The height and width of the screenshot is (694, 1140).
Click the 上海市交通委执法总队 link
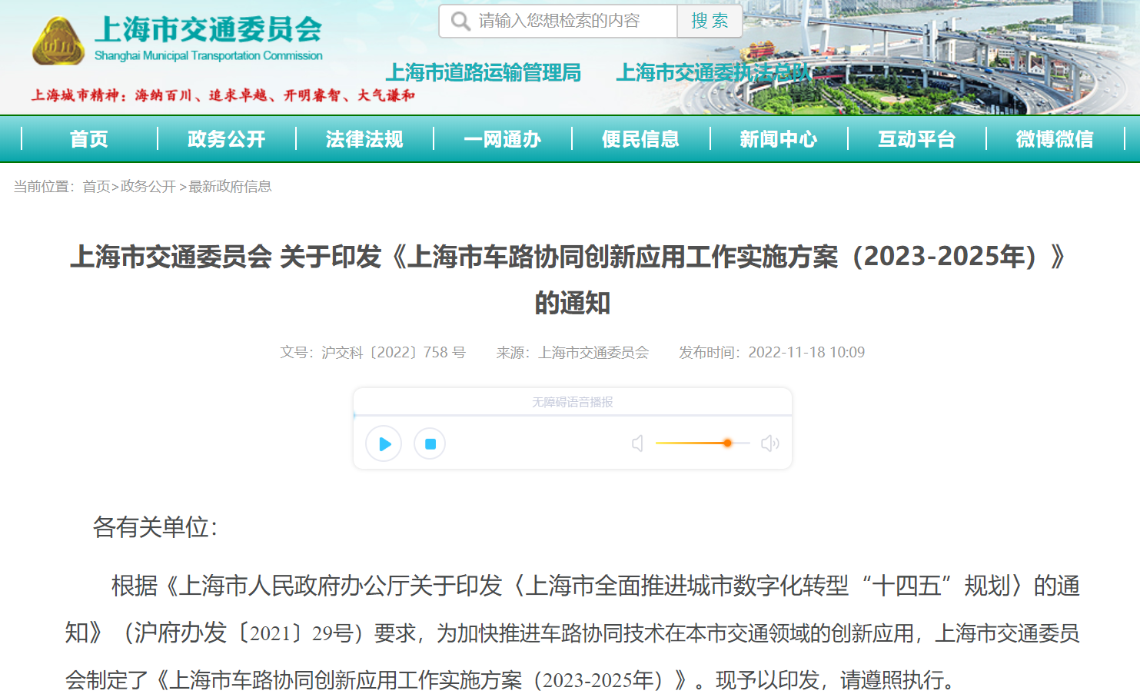click(713, 73)
